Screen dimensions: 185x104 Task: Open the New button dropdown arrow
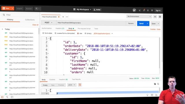click(12, 8)
